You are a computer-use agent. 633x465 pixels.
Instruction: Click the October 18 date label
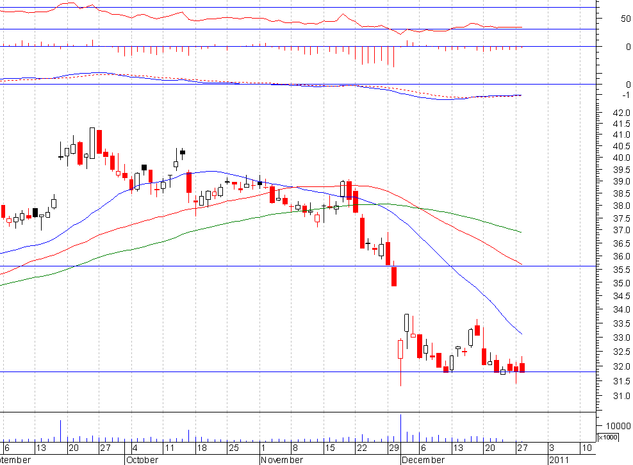pyautogui.click(x=201, y=448)
